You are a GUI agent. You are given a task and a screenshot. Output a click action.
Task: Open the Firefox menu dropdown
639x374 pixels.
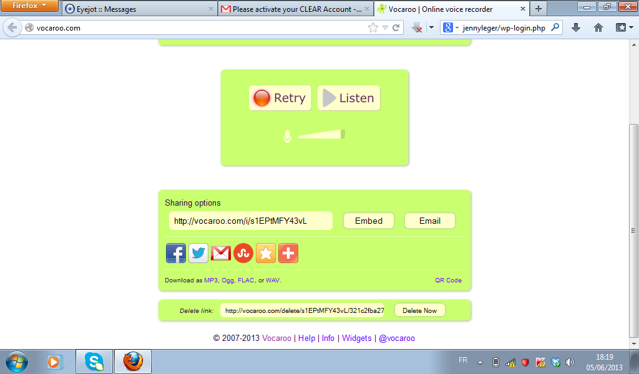coord(30,6)
